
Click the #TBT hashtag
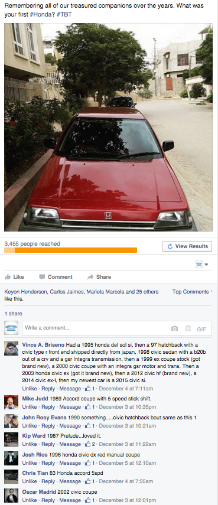64,15
